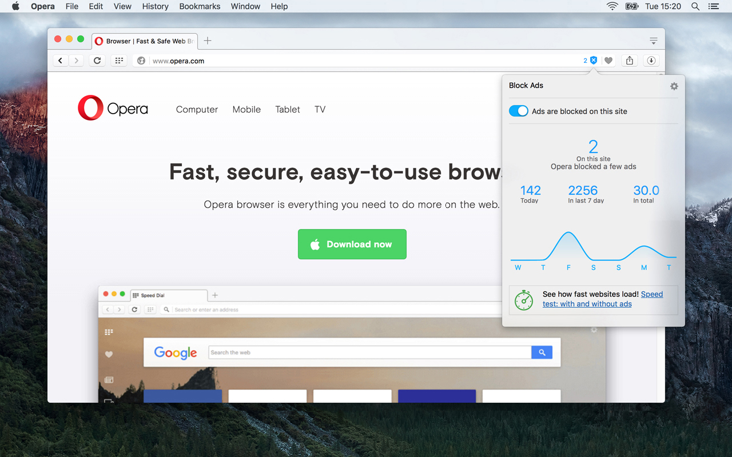This screenshot has width=732, height=457.
Task: Click the share icon in toolbar
Action: click(630, 61)
